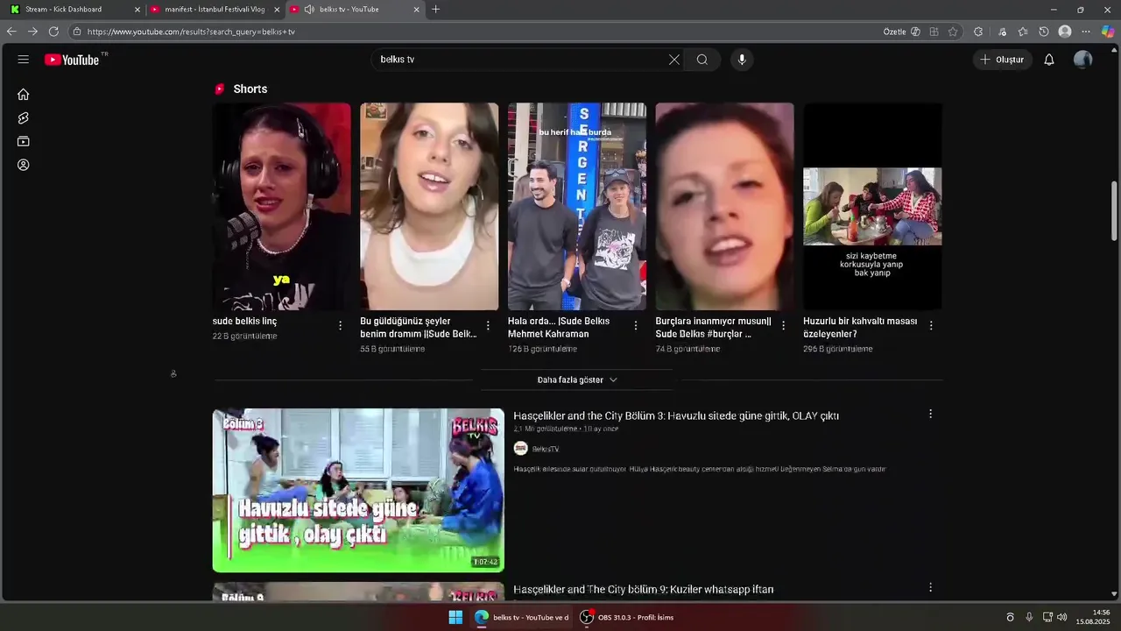The image size is (1121, 631).
Task: Close the manifest İstanbul Festivali tab
Action: [277, 10]
